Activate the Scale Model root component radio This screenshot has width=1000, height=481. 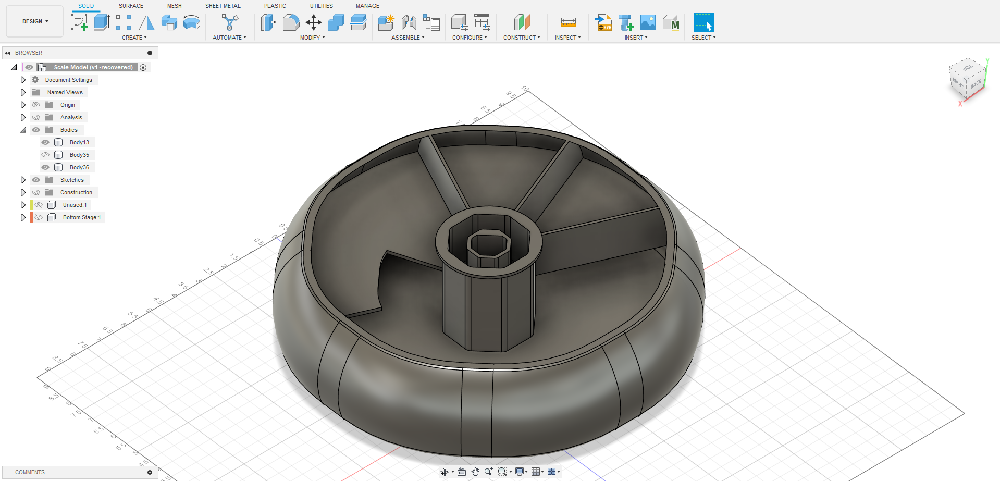coord(143,67)
